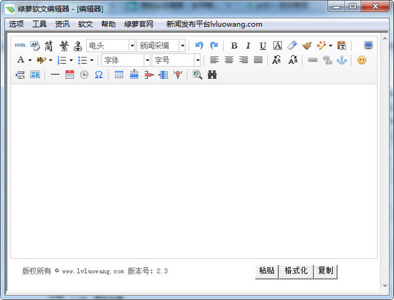Open the 电头 dropdown list
Image resolution: width=394 pixels, height=300 pixels.
click(132, 46)
